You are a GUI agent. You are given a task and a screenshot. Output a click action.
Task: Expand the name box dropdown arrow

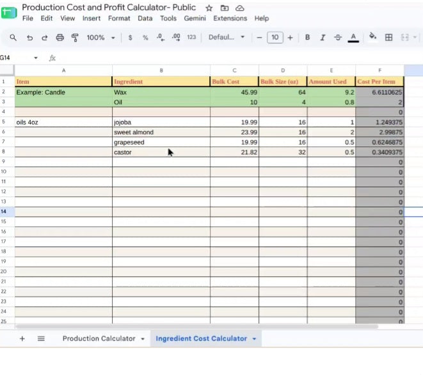(36, 58)
